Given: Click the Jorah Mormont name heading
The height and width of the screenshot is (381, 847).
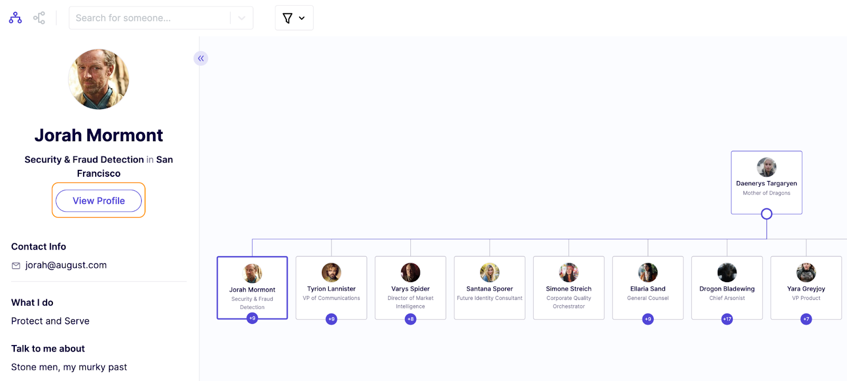Looking at the screenshot, I should [99, 135].
